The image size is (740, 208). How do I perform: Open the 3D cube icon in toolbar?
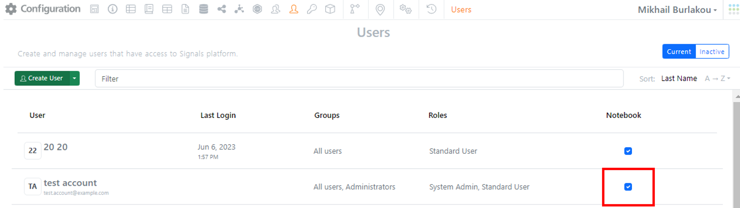click(x=330, y=9)
